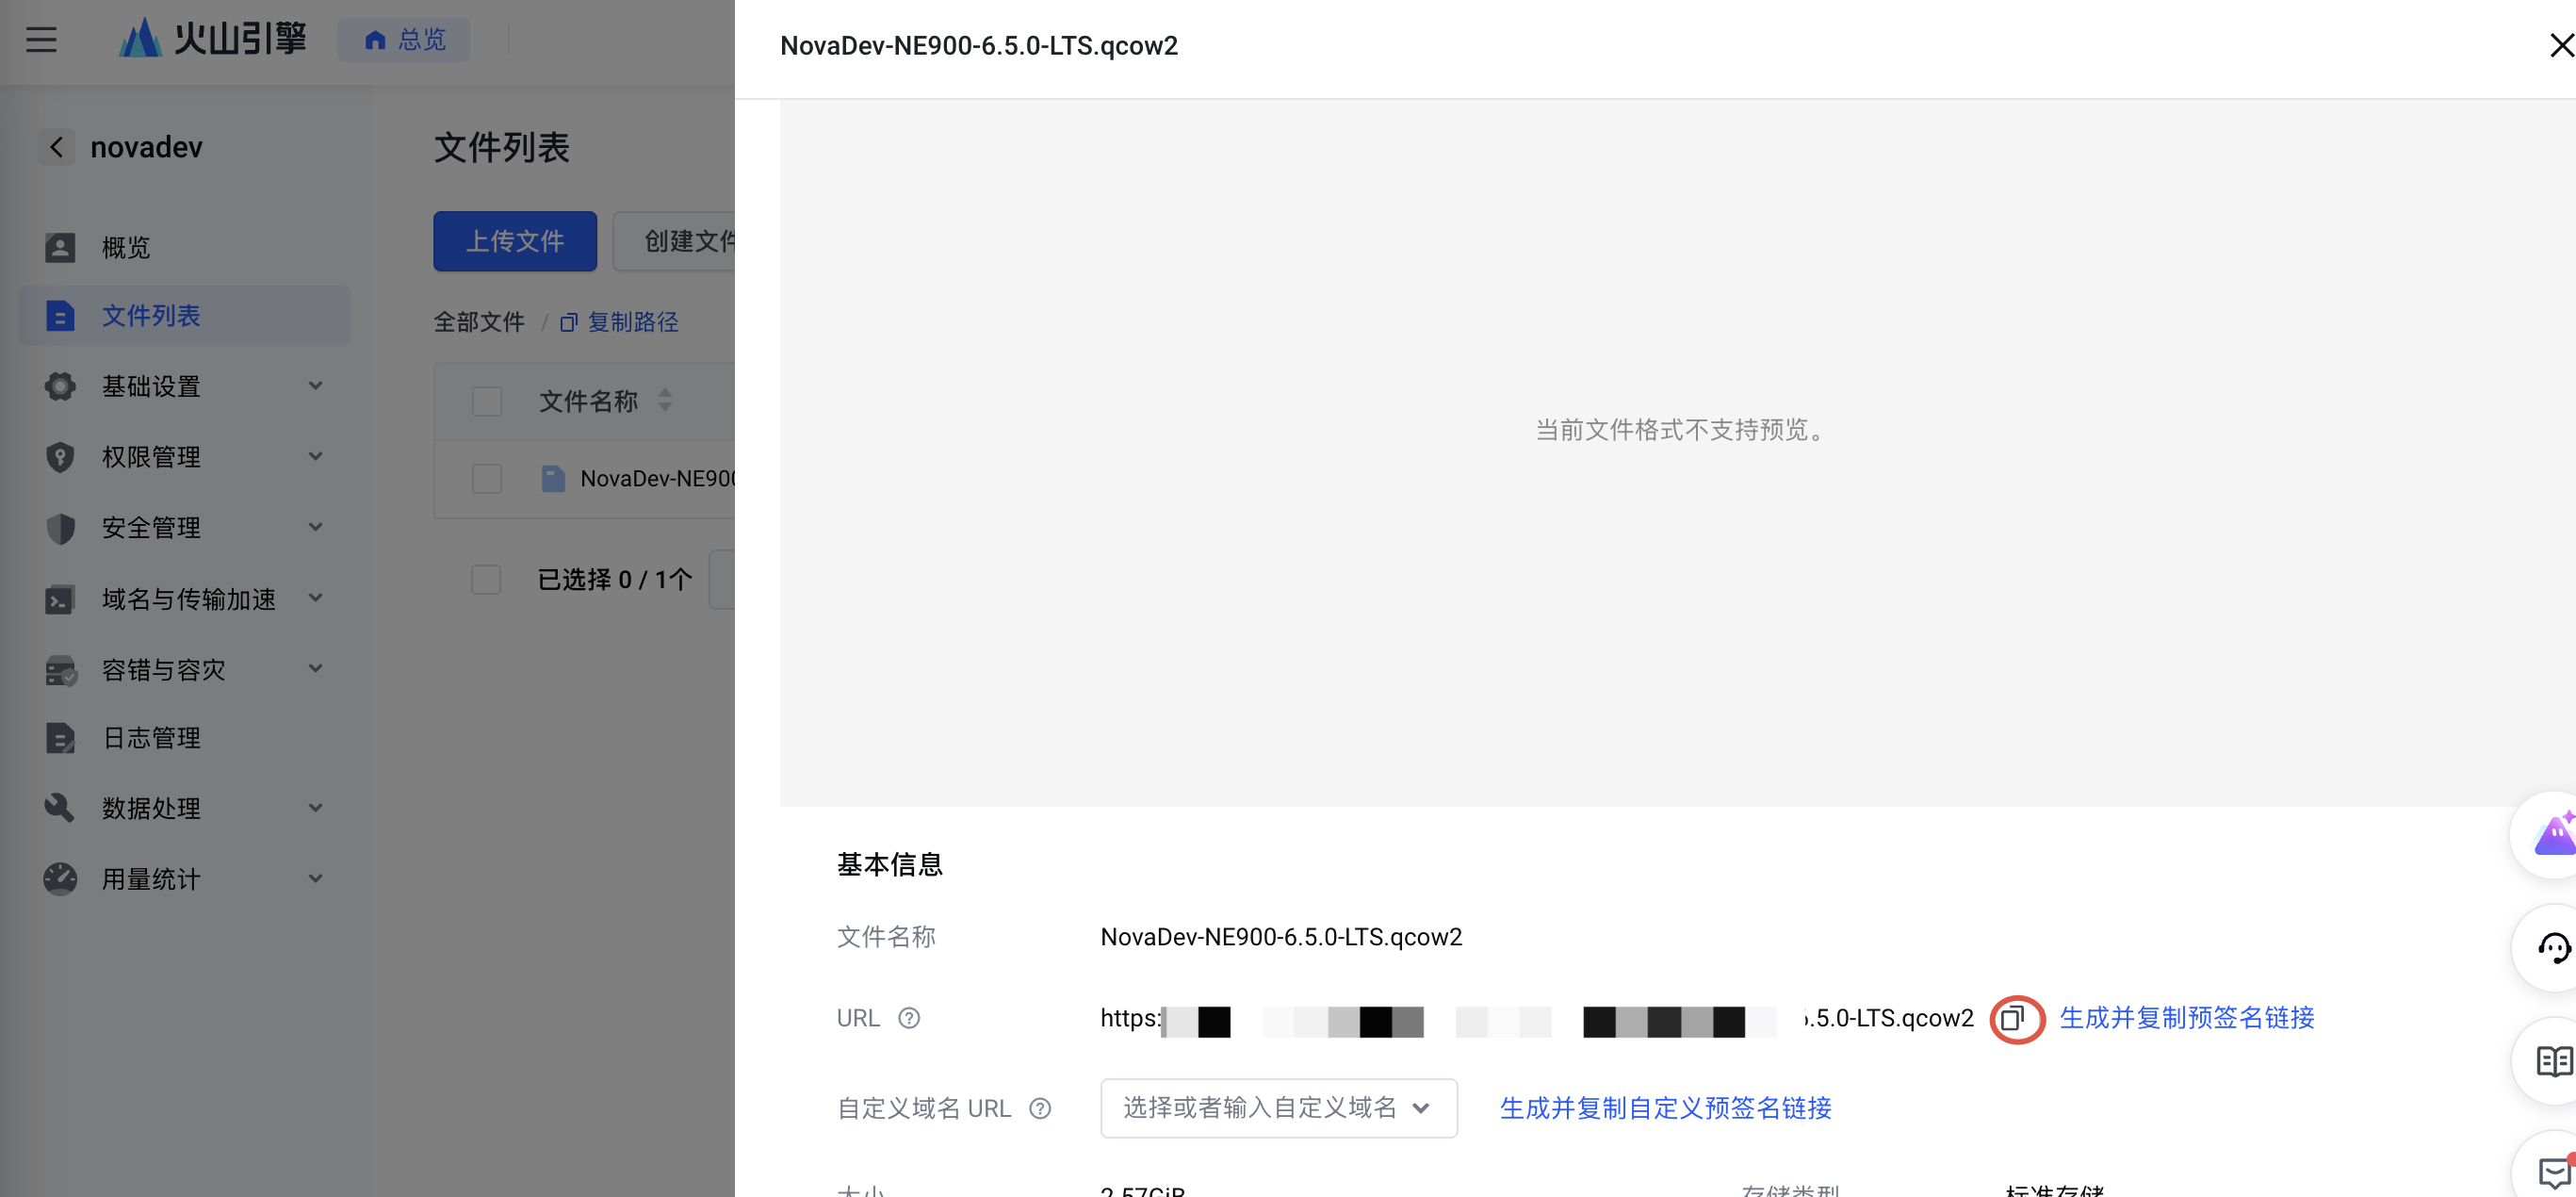Image resolution: width=2576 pixels, height=1197 pixels.
Task: Open the 总览 home tab
Action: pyautogui.click(x=404, y=40)
